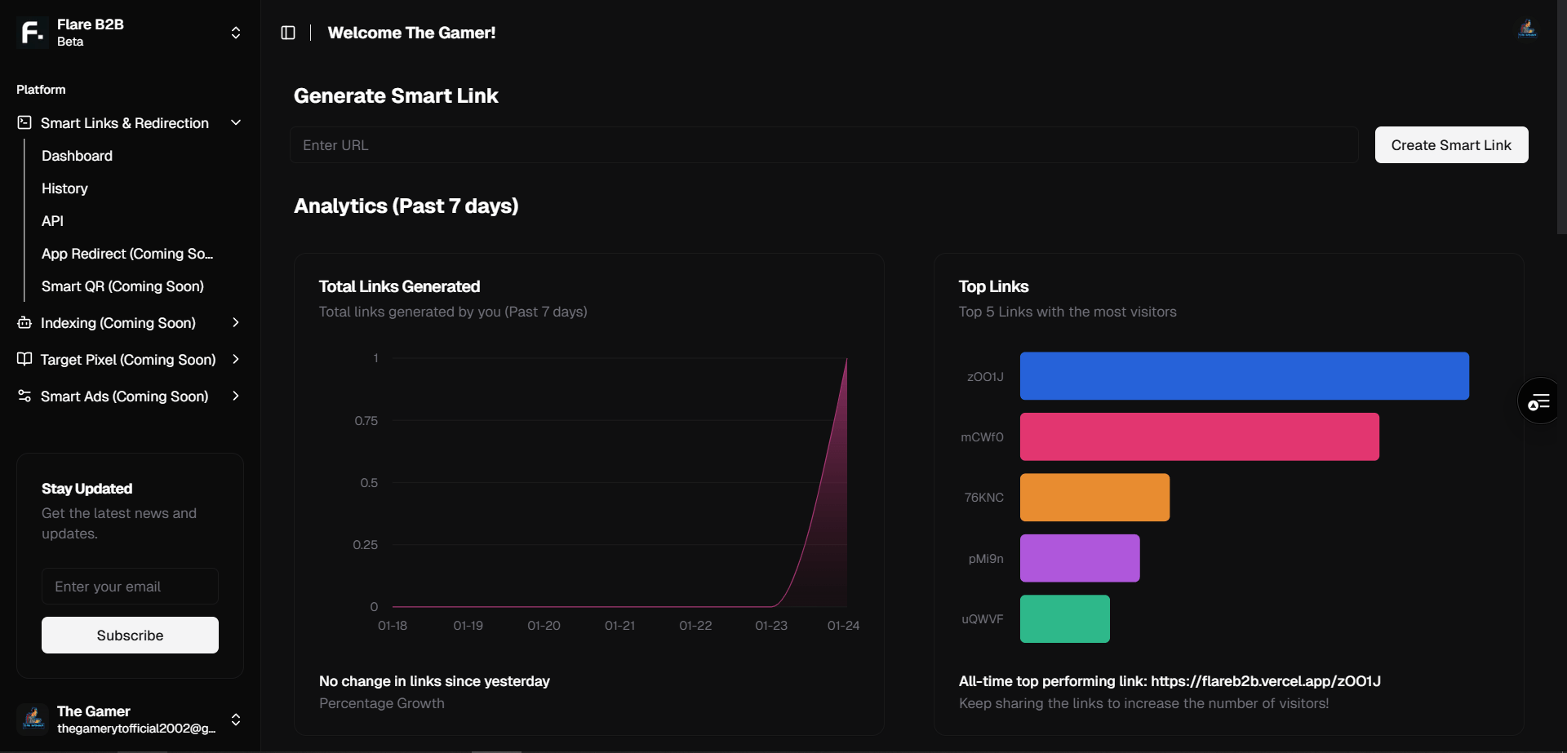Viewport: 1567px width, 753px height.
Task: Click the Smart Links & Redirection icon
Action: click(x=24, y=122)
